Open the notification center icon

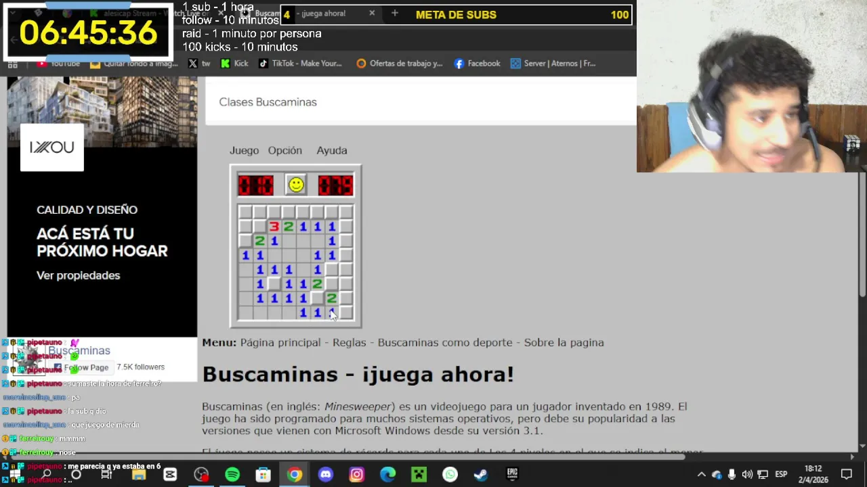[847, 475]
